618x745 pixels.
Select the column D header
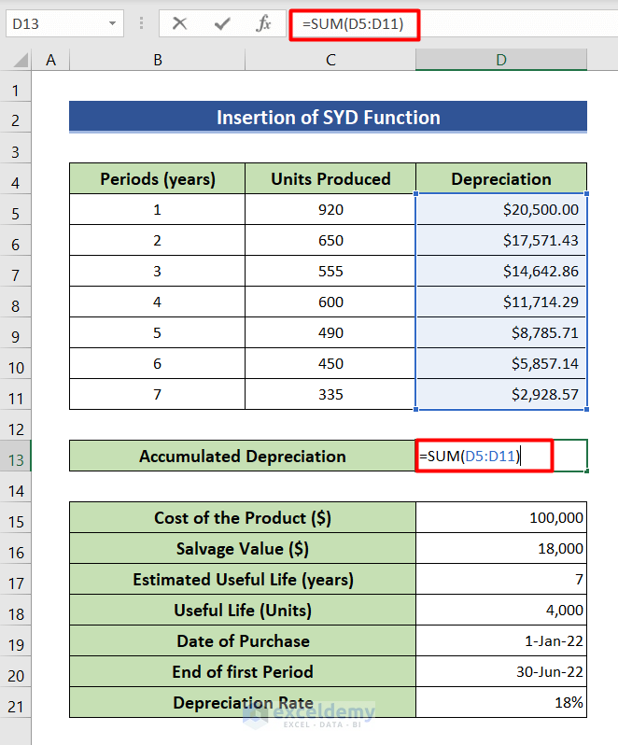pos(501,61)
